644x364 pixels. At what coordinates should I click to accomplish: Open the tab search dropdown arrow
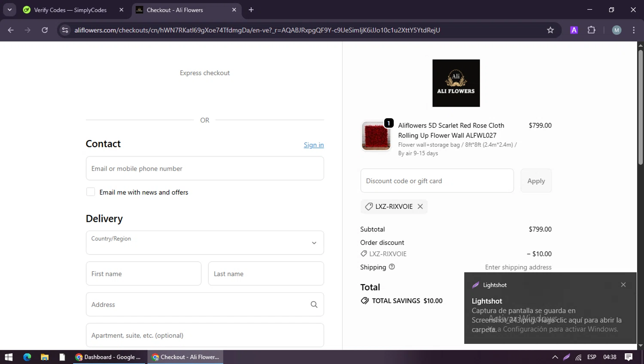click(x=9, y=9)
